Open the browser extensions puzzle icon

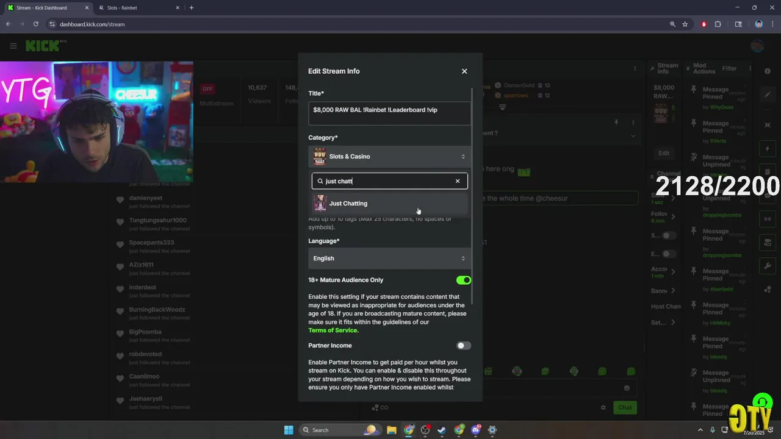click(x=718, y=24)
